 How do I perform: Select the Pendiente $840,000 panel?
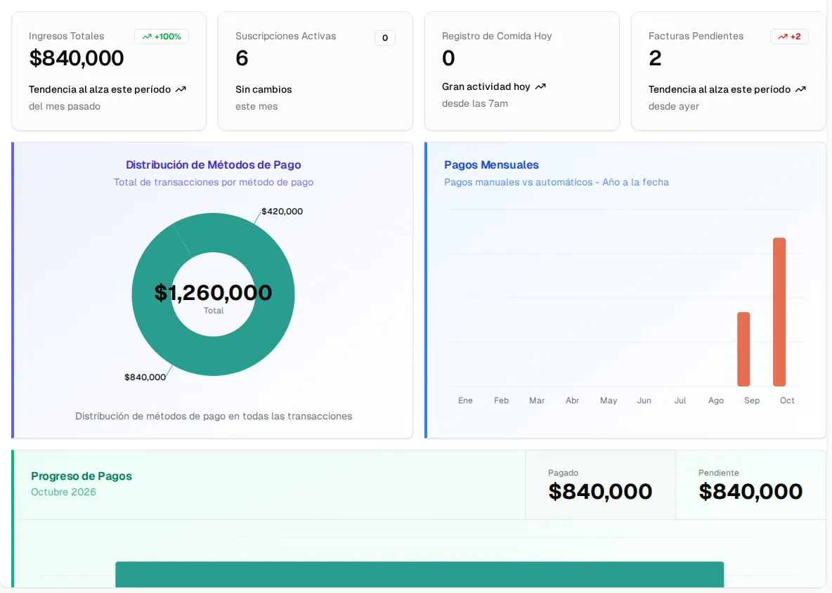pos(750,485)
